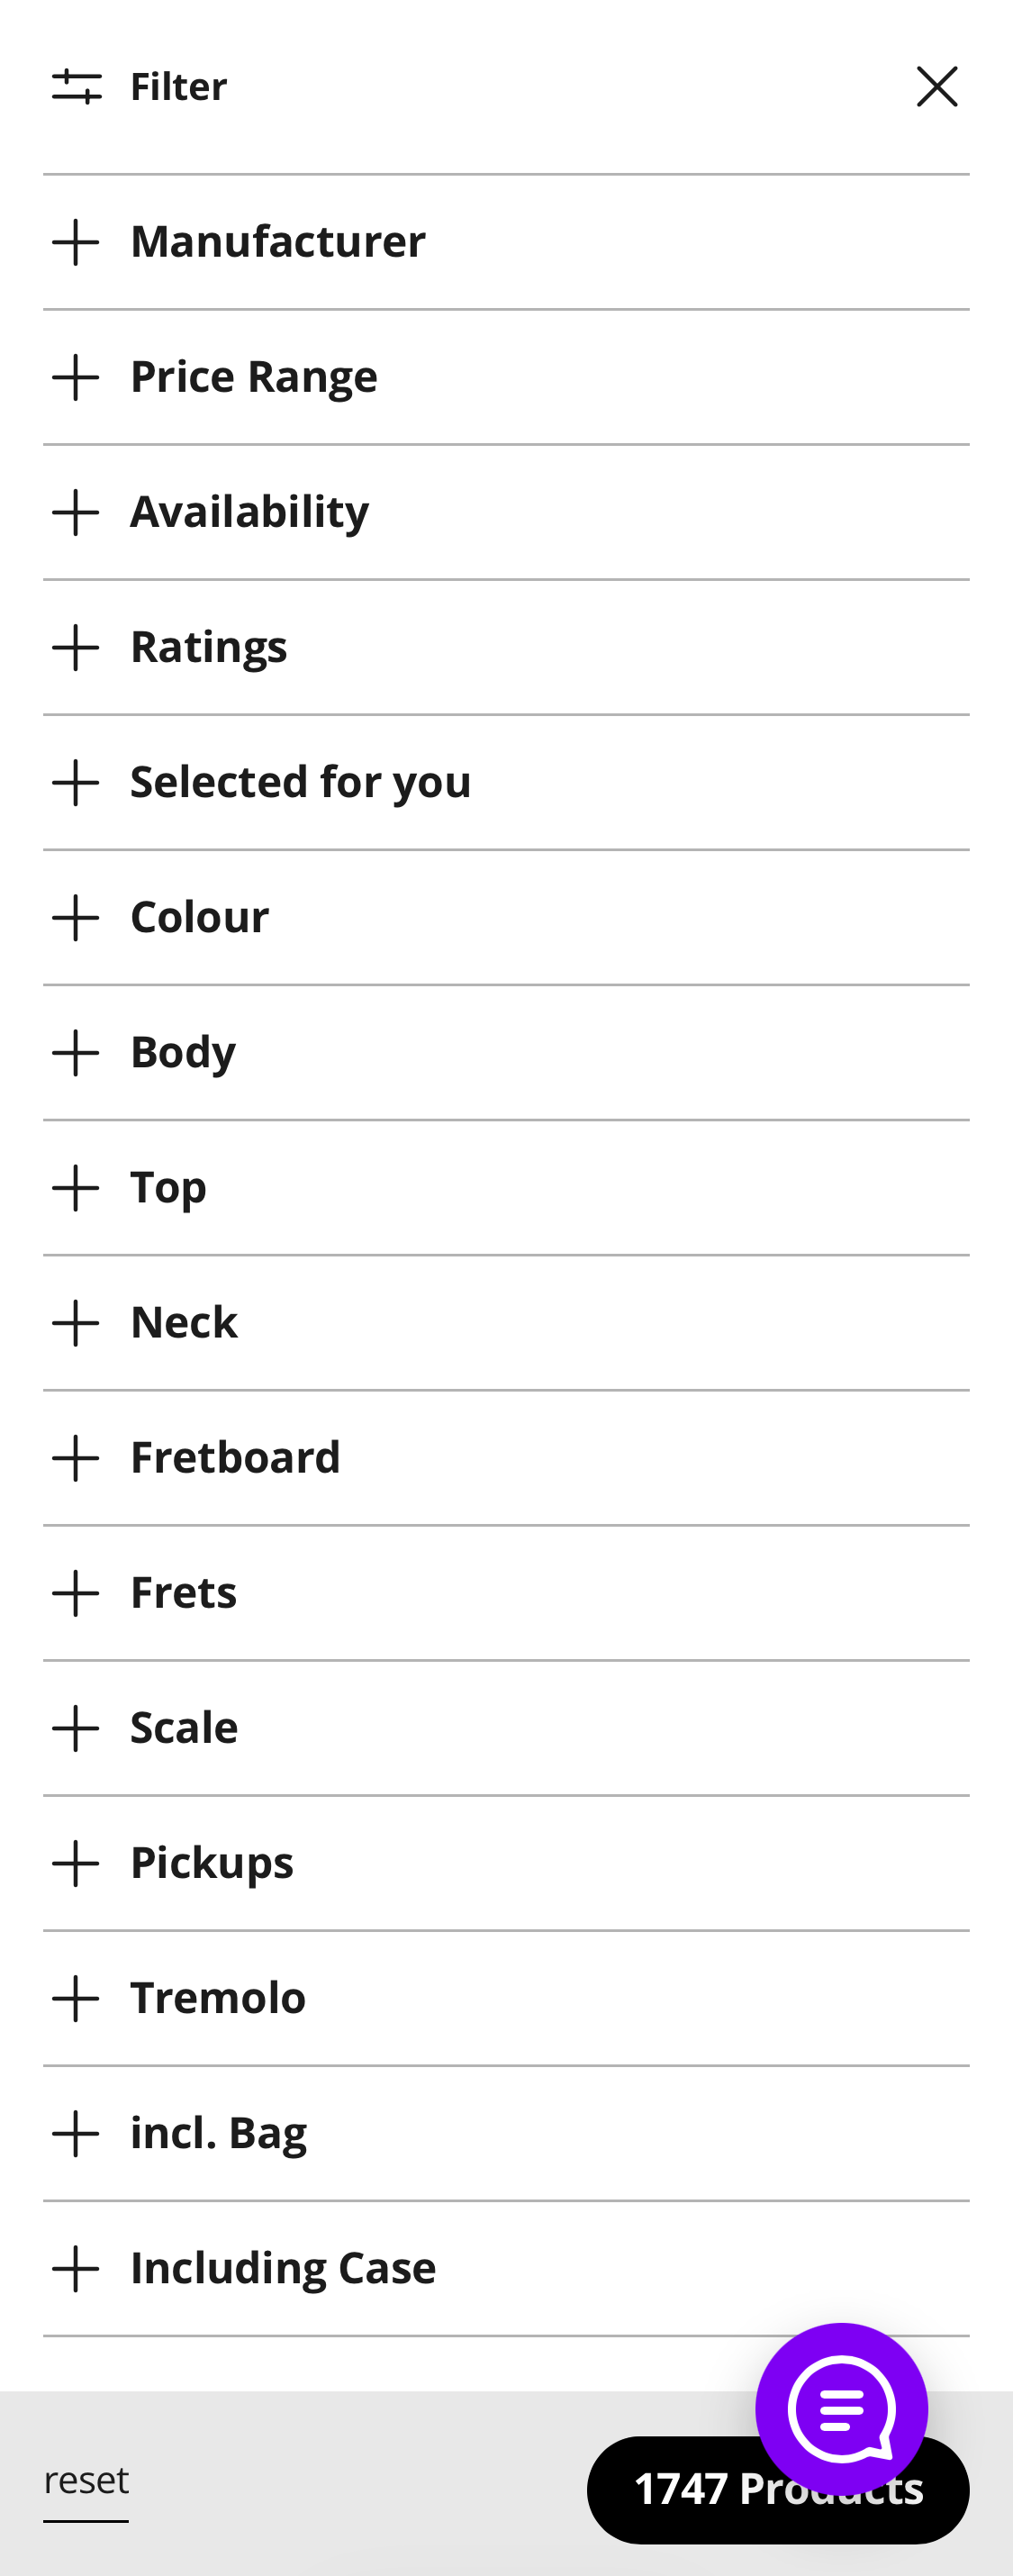Reset all filters via reset link
Viewport: 1013px width, 2576px height.
(x=86, y=2481)
